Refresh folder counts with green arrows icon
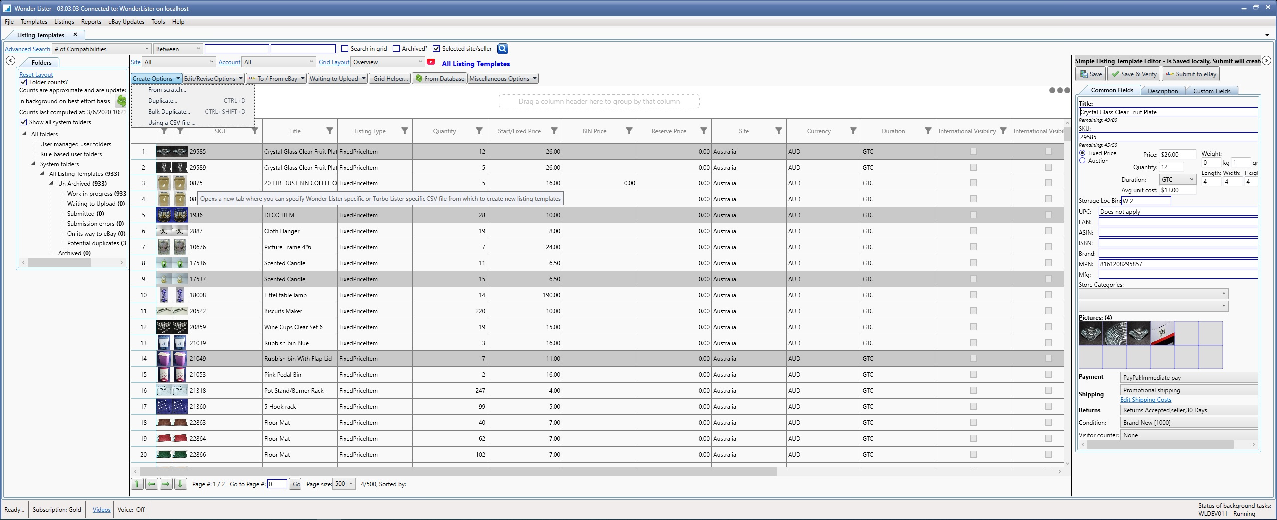 point(121,101)
